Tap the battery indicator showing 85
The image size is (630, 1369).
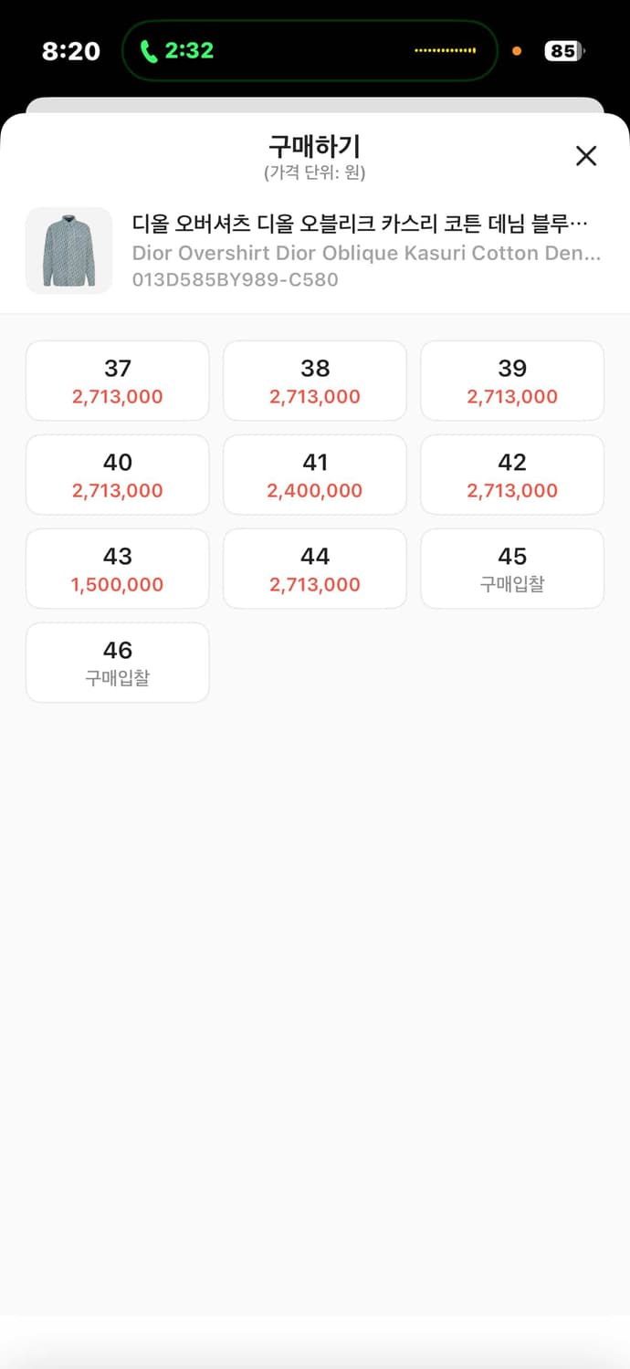point(562,51)
